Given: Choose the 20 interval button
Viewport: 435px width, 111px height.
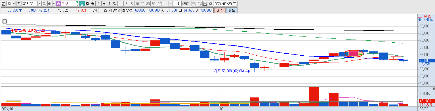Looking at the screenshot, I should (x=142, y=4).
